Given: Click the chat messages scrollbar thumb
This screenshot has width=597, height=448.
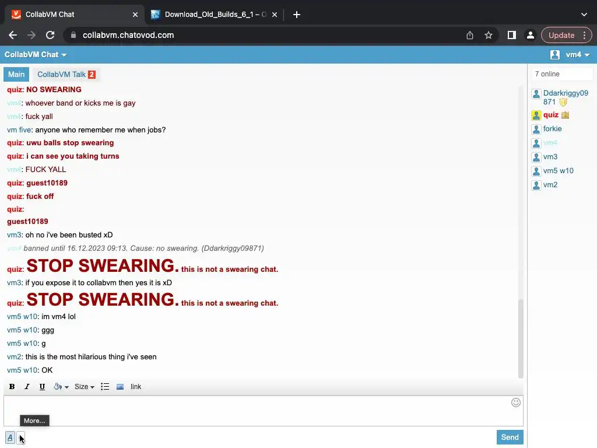Looking at the screenshot, I should click(x=521, y=338).
